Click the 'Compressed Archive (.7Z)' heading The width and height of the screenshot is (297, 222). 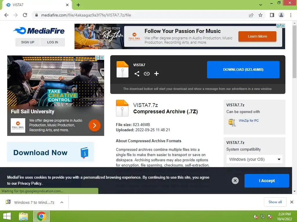point(165,112)
